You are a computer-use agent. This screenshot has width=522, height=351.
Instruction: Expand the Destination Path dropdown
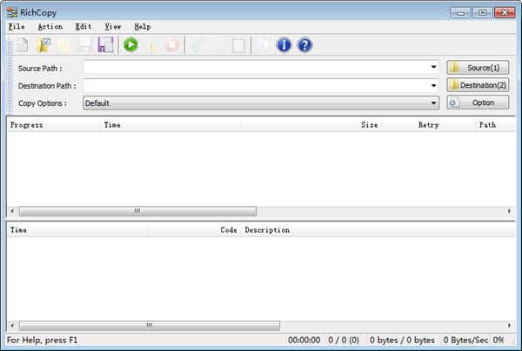(433, 85)
